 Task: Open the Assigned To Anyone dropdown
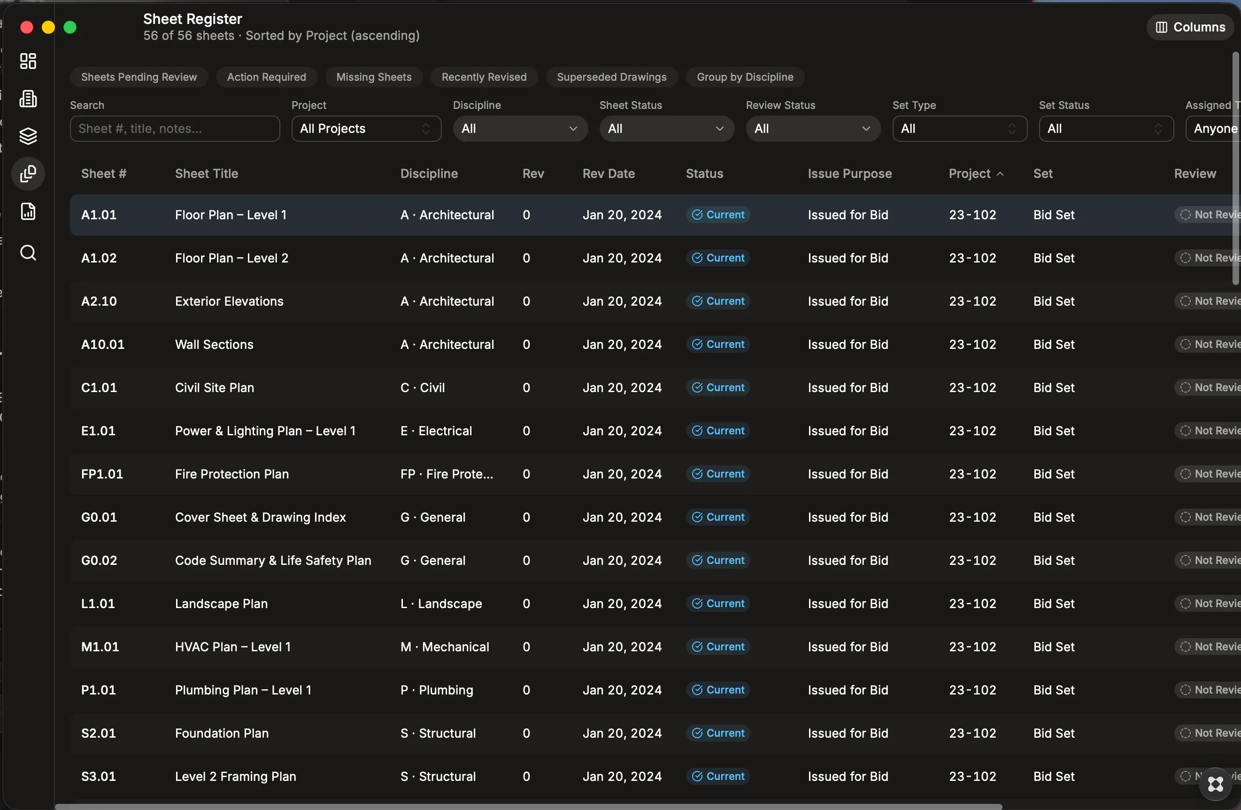[x=1213, y=129]
